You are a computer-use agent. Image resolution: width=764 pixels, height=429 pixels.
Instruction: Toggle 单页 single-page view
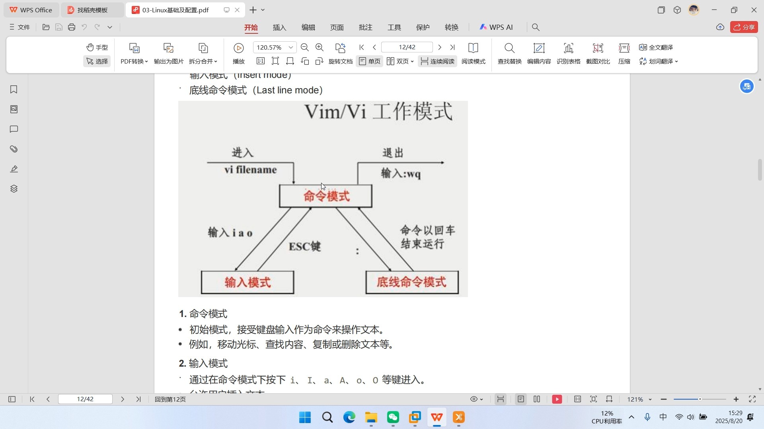pyautogui.click(x=369, y=61)
